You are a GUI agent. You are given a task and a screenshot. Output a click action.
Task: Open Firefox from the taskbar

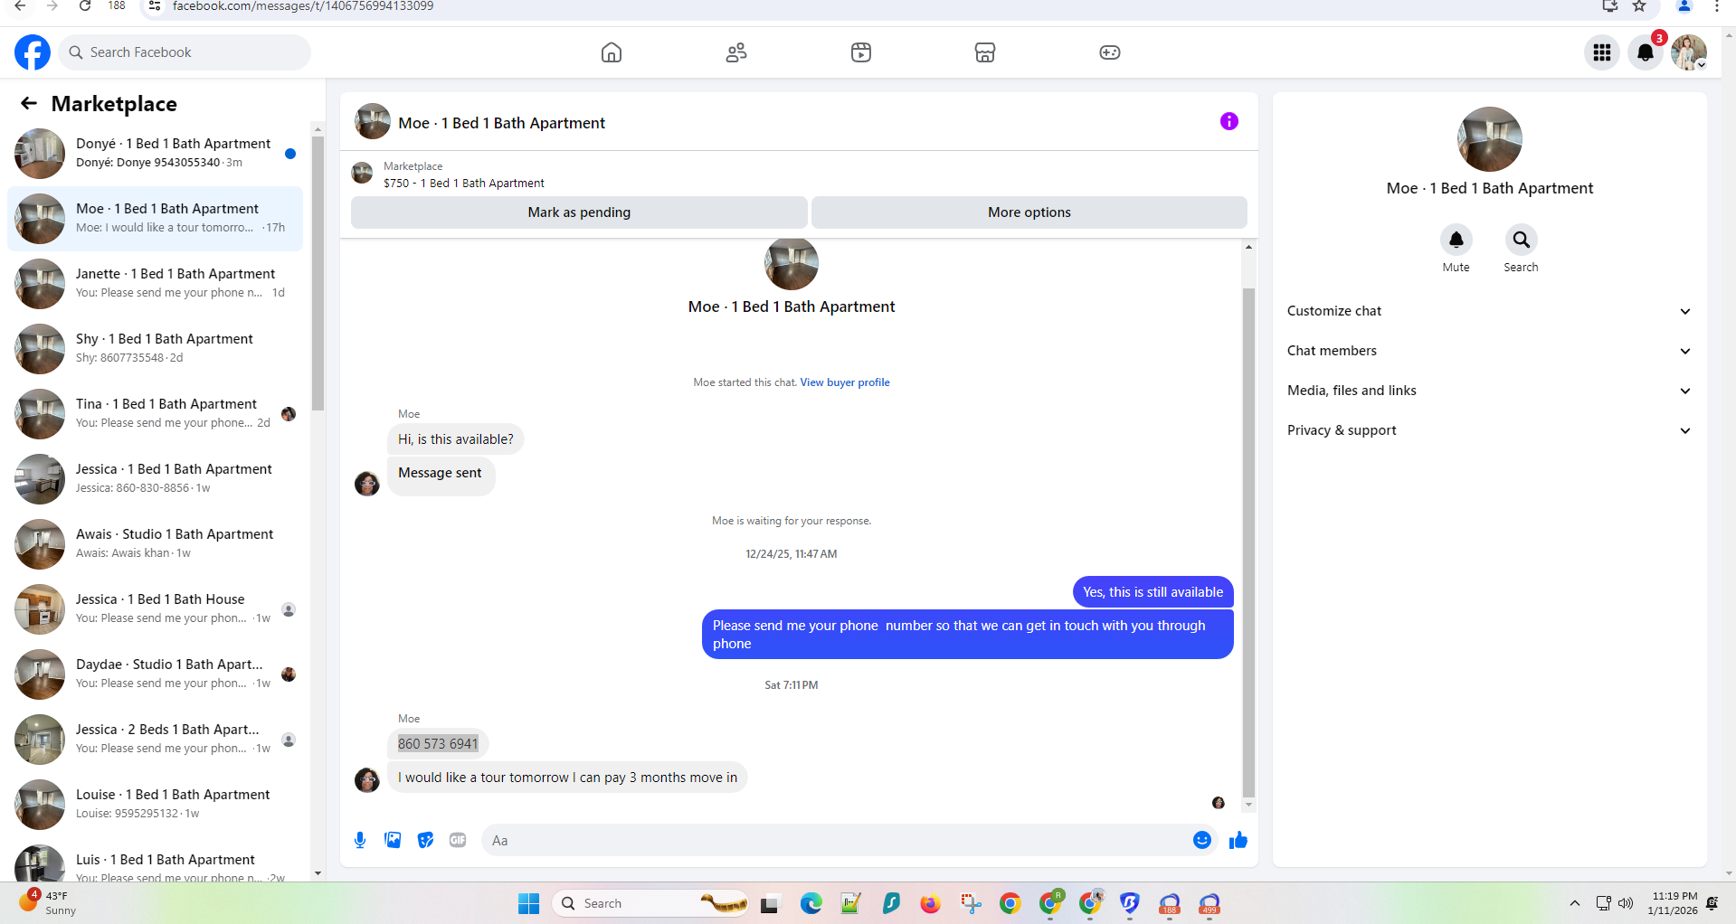click(930, 903)
